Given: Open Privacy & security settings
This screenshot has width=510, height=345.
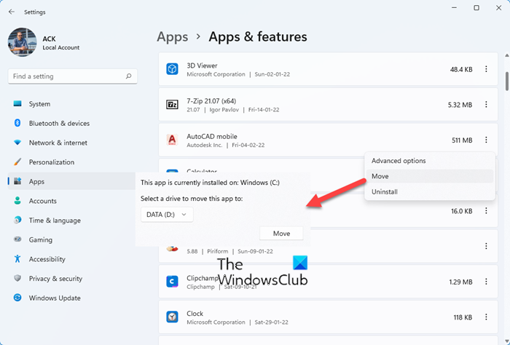Looking at the screenshot, I should 55,279.
